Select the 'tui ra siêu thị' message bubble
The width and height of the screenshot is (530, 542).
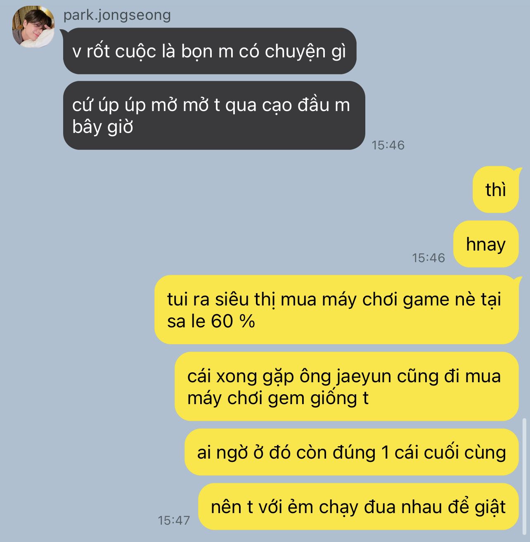(336, 310)
